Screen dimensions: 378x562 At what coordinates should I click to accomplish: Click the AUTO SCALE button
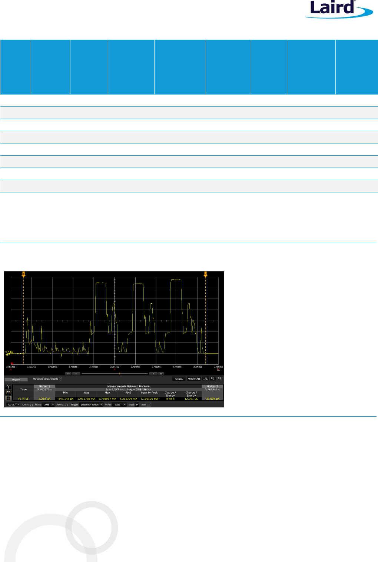click(x=194, y=378)
